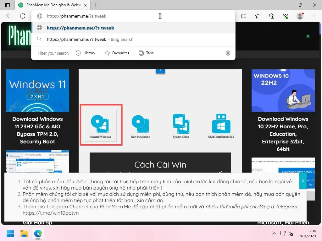Filter search by History
The image size is (322, 241).
[x=86, y=53]
